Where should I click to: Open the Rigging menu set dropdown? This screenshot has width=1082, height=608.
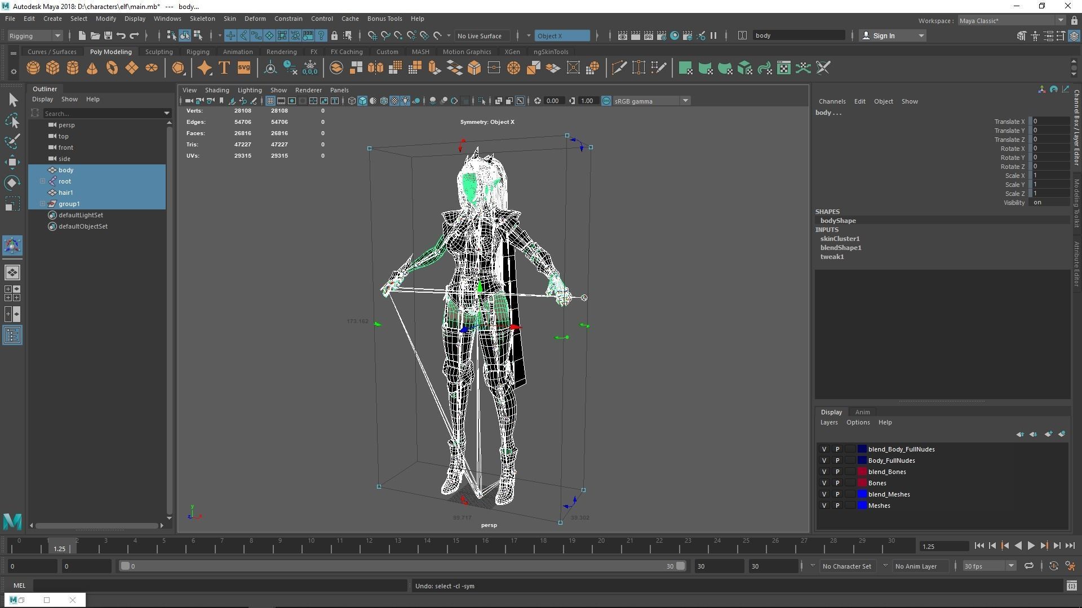tap(35, 35)
